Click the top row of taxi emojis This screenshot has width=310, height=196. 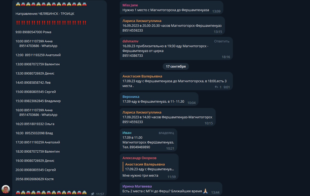tap(51, 4)
